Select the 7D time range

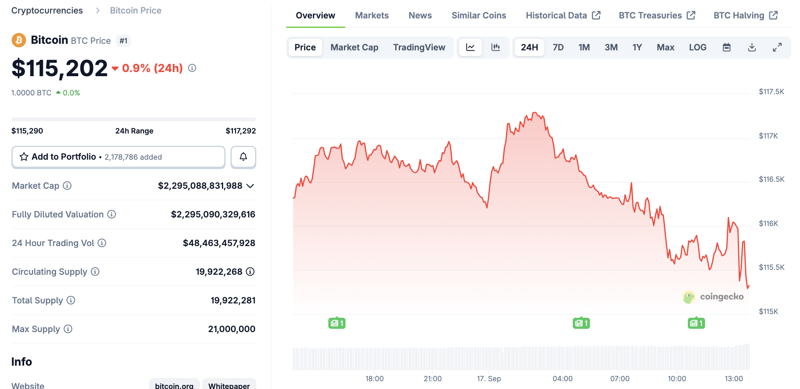click(558, 47)
